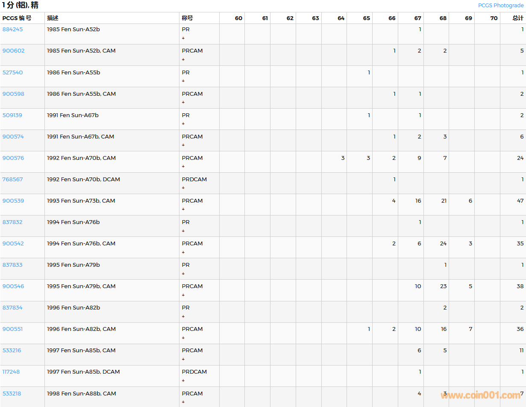526x407 pixels.
Task: Open coin entry 900576
Action: click(13, 158)
